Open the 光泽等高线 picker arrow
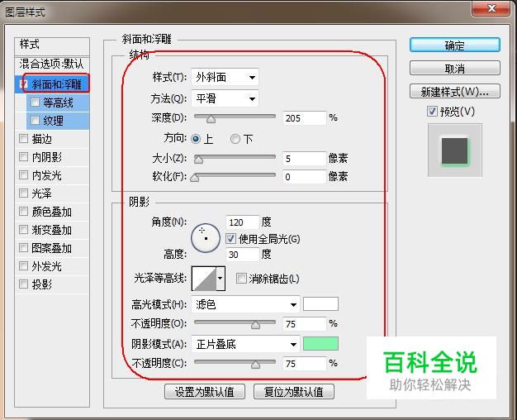This screenshot has width=517, height=420. 221,279
